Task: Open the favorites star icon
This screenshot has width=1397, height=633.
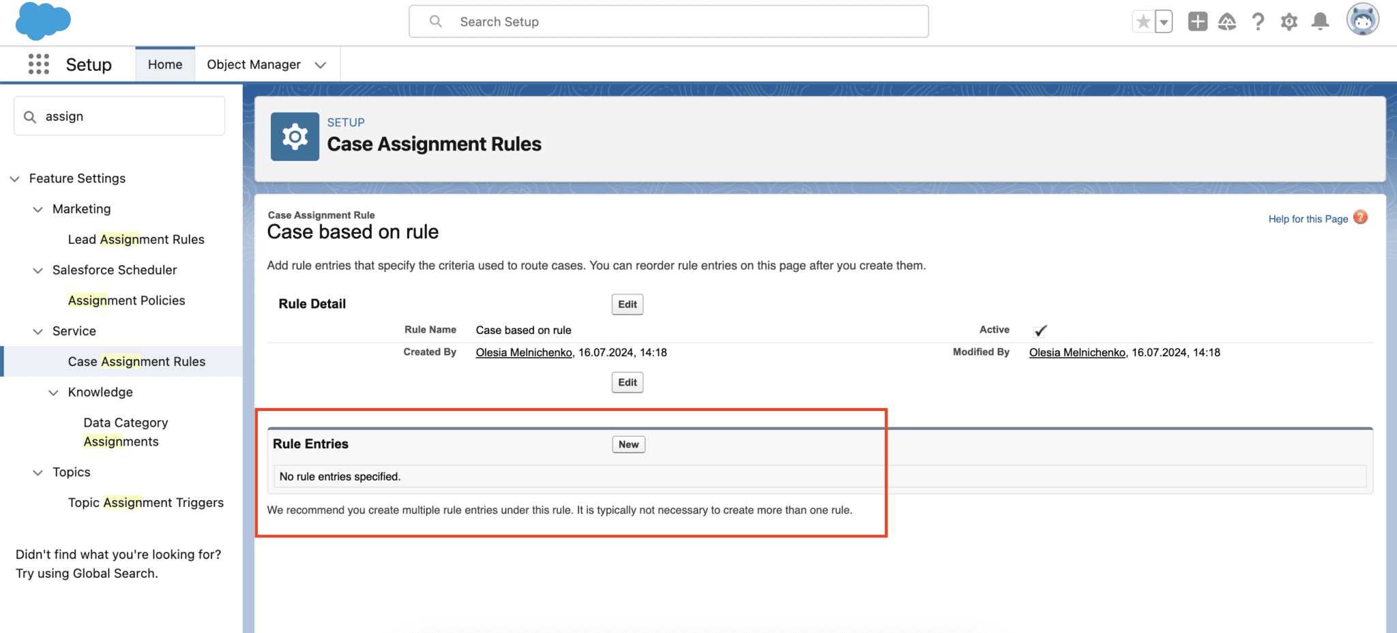Action: click(x=1143, y=22)
